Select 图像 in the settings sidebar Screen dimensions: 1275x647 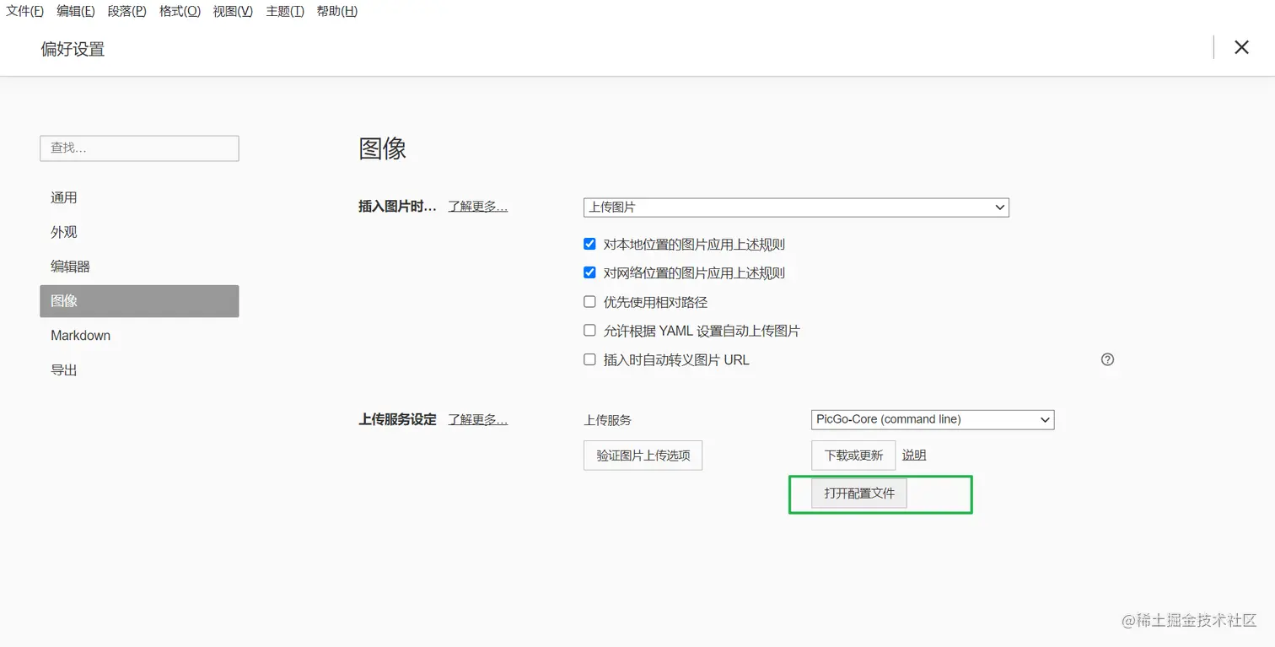[x=139, y=301]
